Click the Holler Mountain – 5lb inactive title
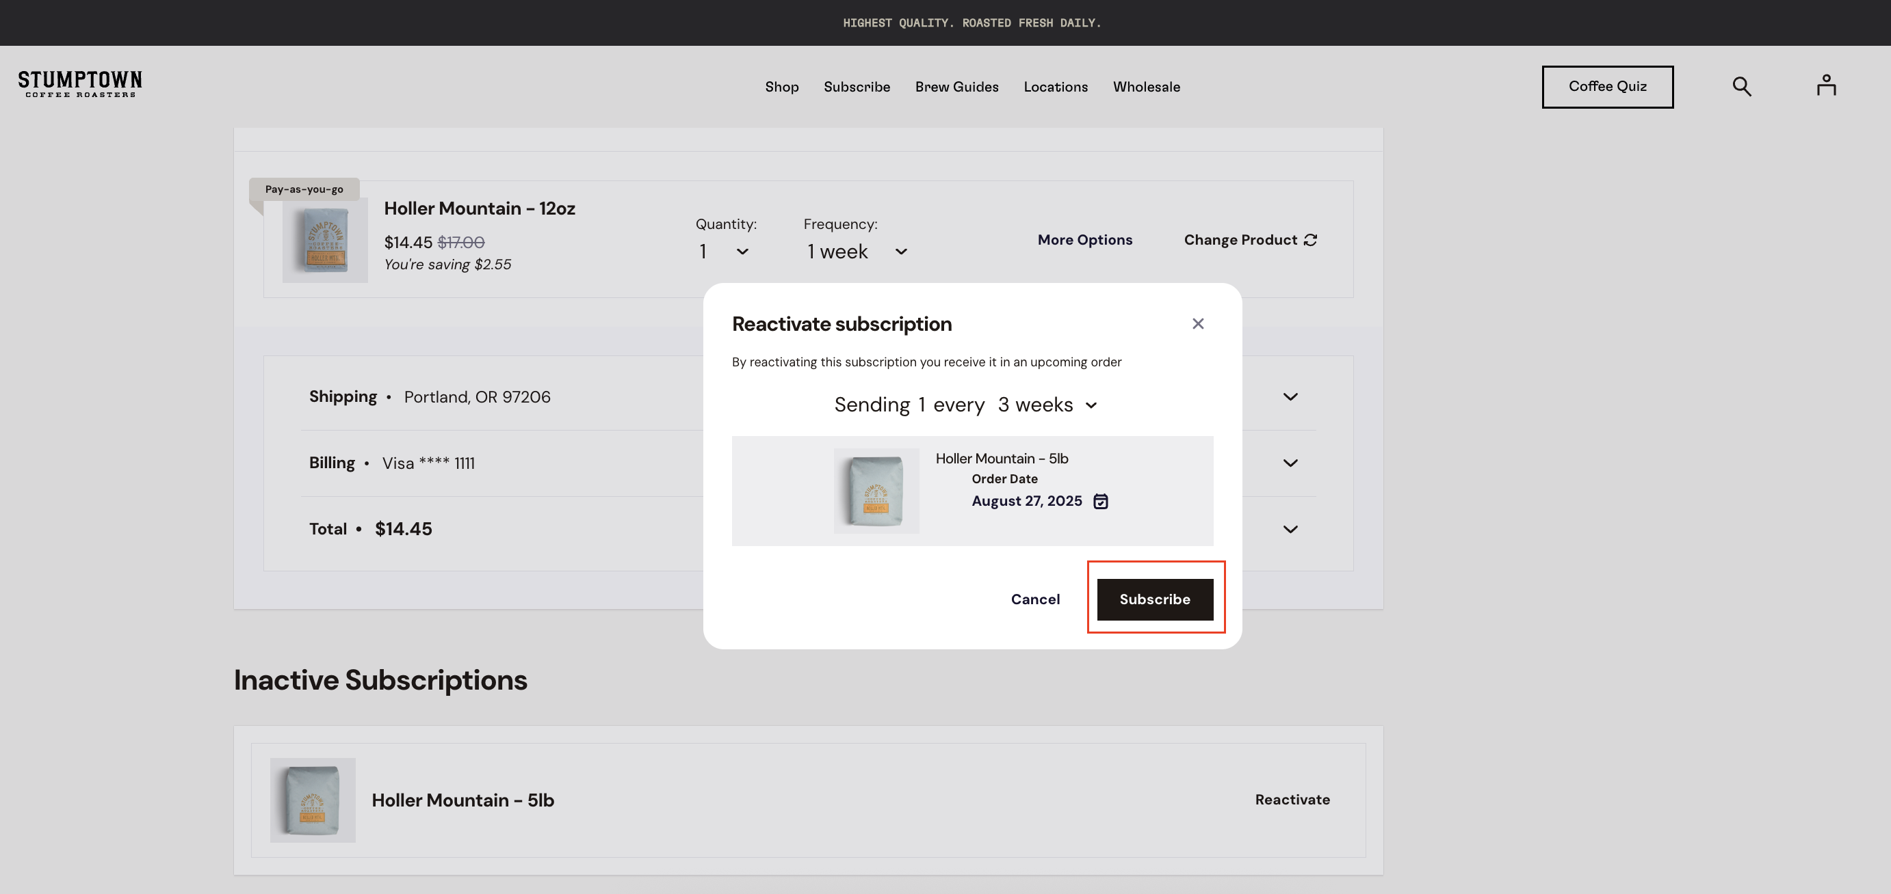Viewport: 1891px width, 894px height. 462,800
